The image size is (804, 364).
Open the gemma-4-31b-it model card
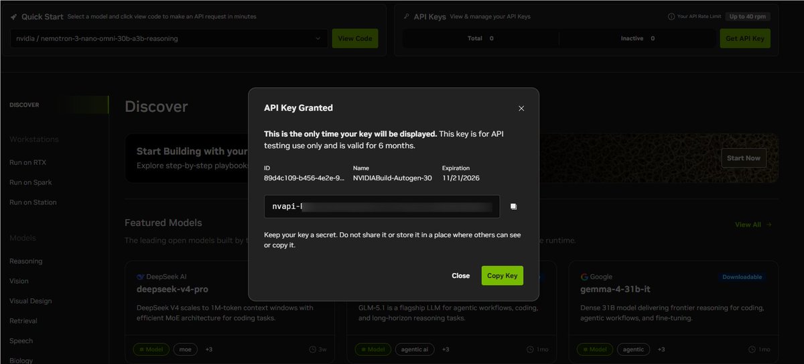(673, 312)
